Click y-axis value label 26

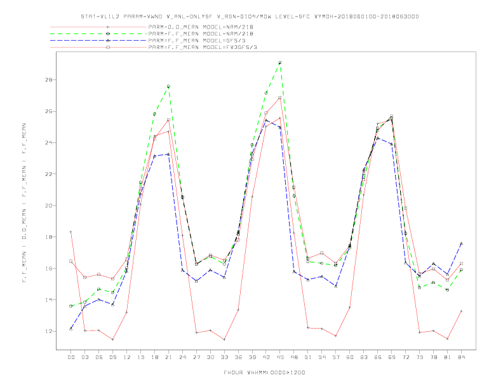pos(48,111)
